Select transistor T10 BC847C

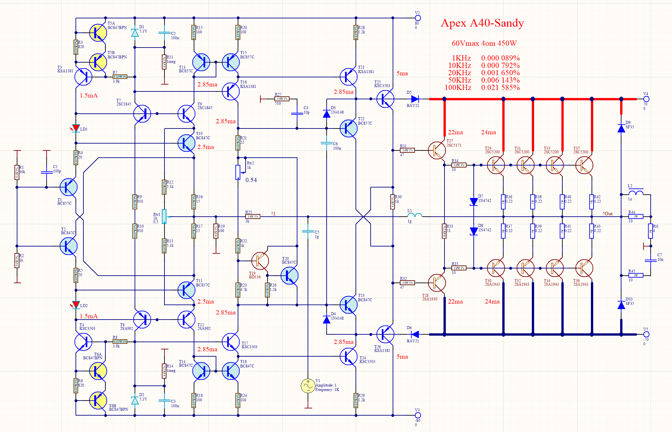point(186,143)
